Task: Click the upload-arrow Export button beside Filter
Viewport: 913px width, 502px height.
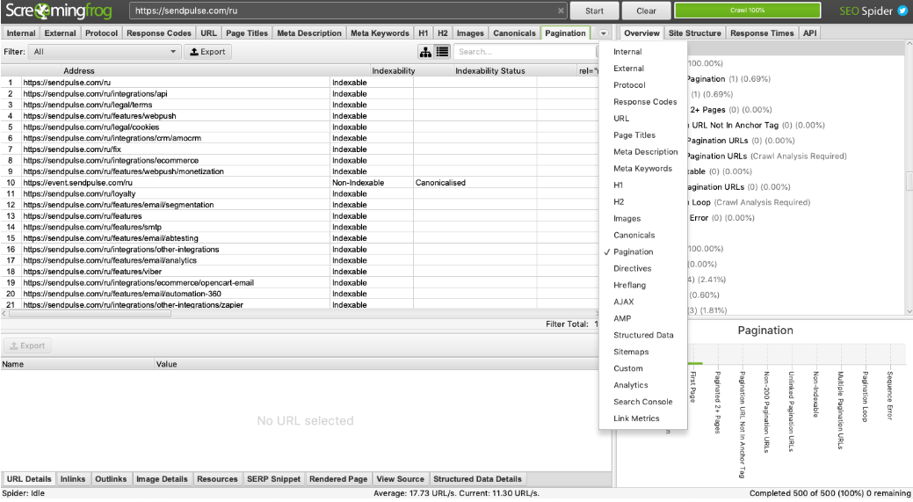Action: pyautogui.click(x=208, y=52)
